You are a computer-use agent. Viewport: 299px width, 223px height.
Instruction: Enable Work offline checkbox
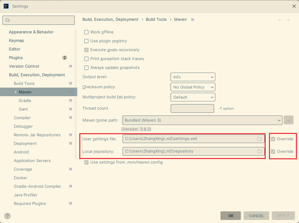click(86, 32)
